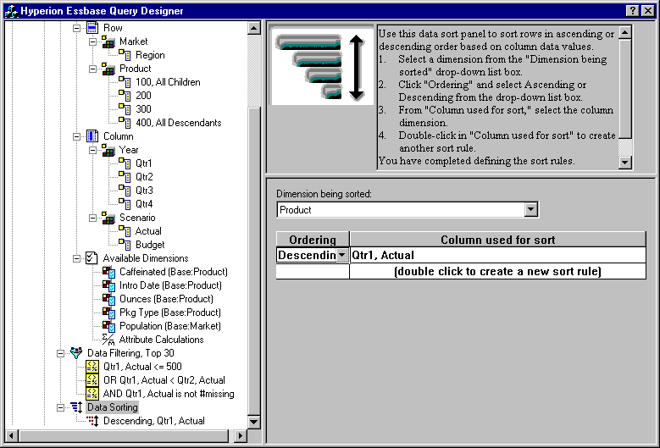
Task: Click the Caffeinated attribute dimension icon
Action: (108, 272)
